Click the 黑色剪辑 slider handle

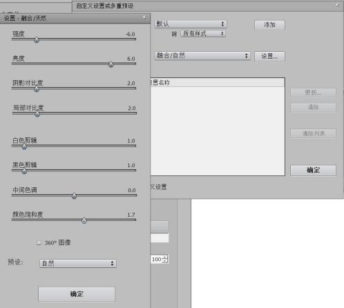point(24,171)
